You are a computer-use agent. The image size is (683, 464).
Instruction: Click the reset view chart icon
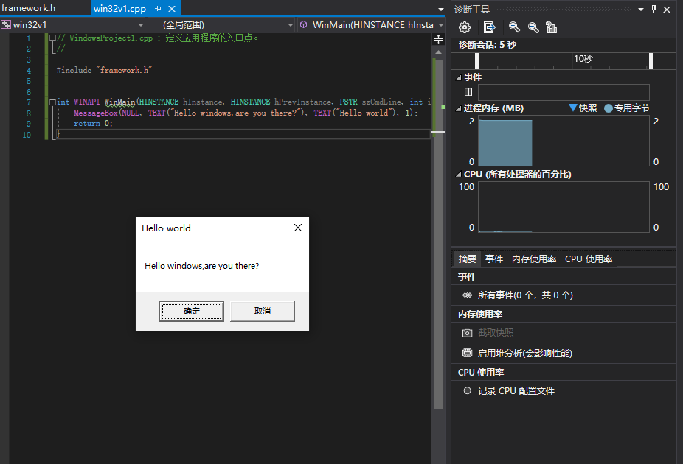click(x=552, y=27)
